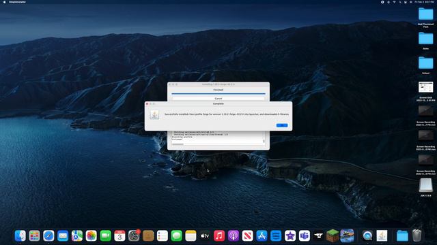Open the Downloads folder in dock

(x=402, y=236)
